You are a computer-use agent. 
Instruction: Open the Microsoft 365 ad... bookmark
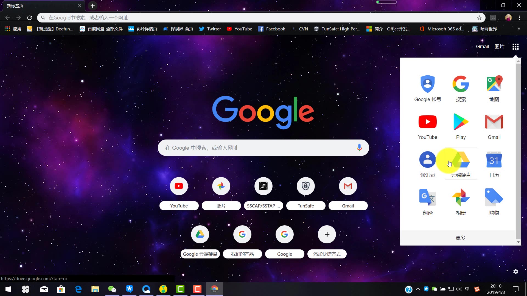(x=442, y=29)
